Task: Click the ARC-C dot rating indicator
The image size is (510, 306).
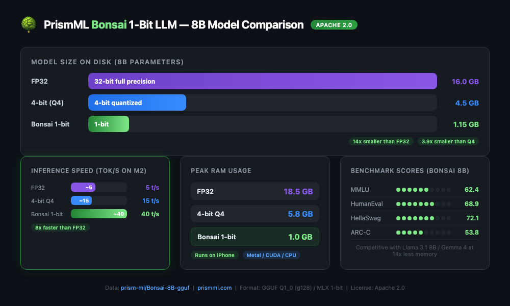Action: (x=423, y=233)
